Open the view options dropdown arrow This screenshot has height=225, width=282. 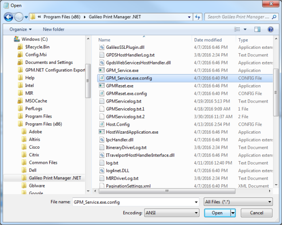pos(245,29)
